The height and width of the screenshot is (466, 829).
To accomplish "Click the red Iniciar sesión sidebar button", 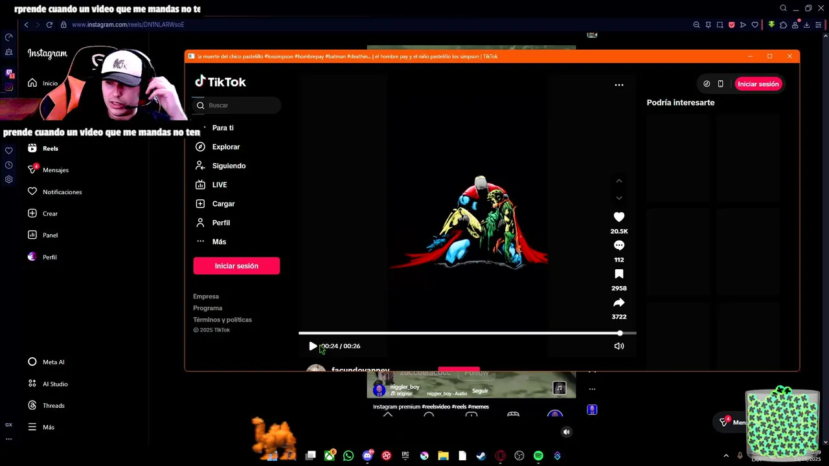I will pyautogui.click(x=236, y=266).
